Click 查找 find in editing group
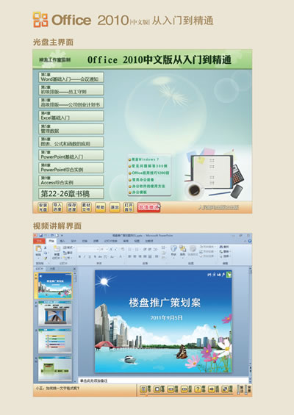Image resolution: width=294 pixels, height=415 pixels. click(x=224, y=247)
